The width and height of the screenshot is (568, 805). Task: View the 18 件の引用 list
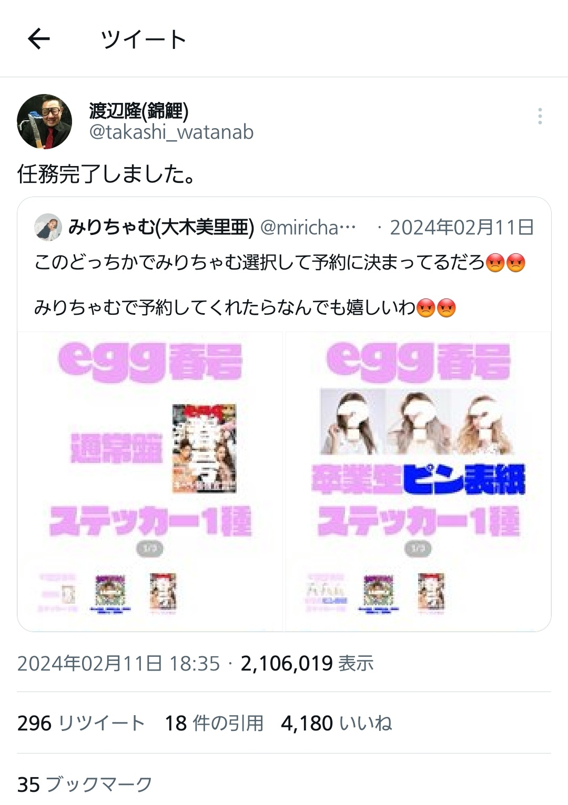tap(214, 723)
